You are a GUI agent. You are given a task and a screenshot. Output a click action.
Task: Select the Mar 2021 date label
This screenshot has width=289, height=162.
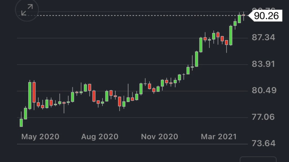pos(218,137)
